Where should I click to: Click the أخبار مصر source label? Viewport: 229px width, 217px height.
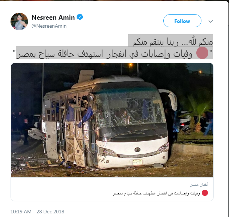[199, 185]
